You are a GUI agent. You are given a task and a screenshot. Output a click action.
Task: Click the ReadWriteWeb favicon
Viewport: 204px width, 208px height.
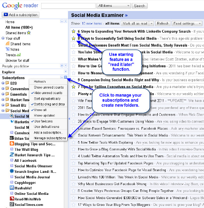[12, 199]
